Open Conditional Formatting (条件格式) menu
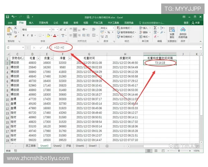The height and width of the screenshot is (167, 208). (x=124, y=28)
